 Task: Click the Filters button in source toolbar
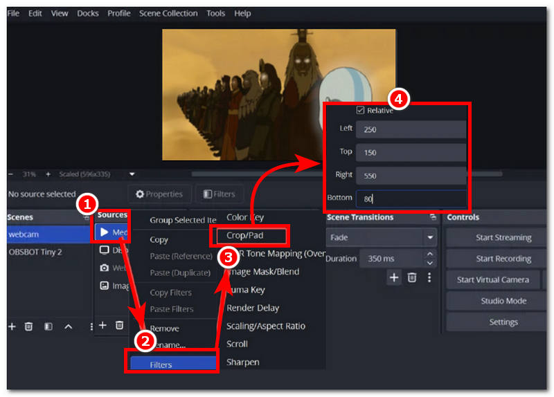point(220,194)
